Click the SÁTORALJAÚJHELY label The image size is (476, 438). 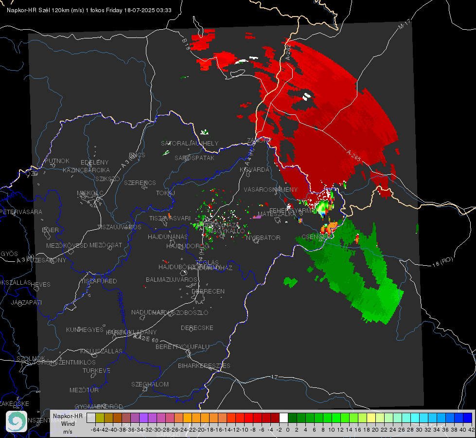pyautogui.click(x=190, y=143)
